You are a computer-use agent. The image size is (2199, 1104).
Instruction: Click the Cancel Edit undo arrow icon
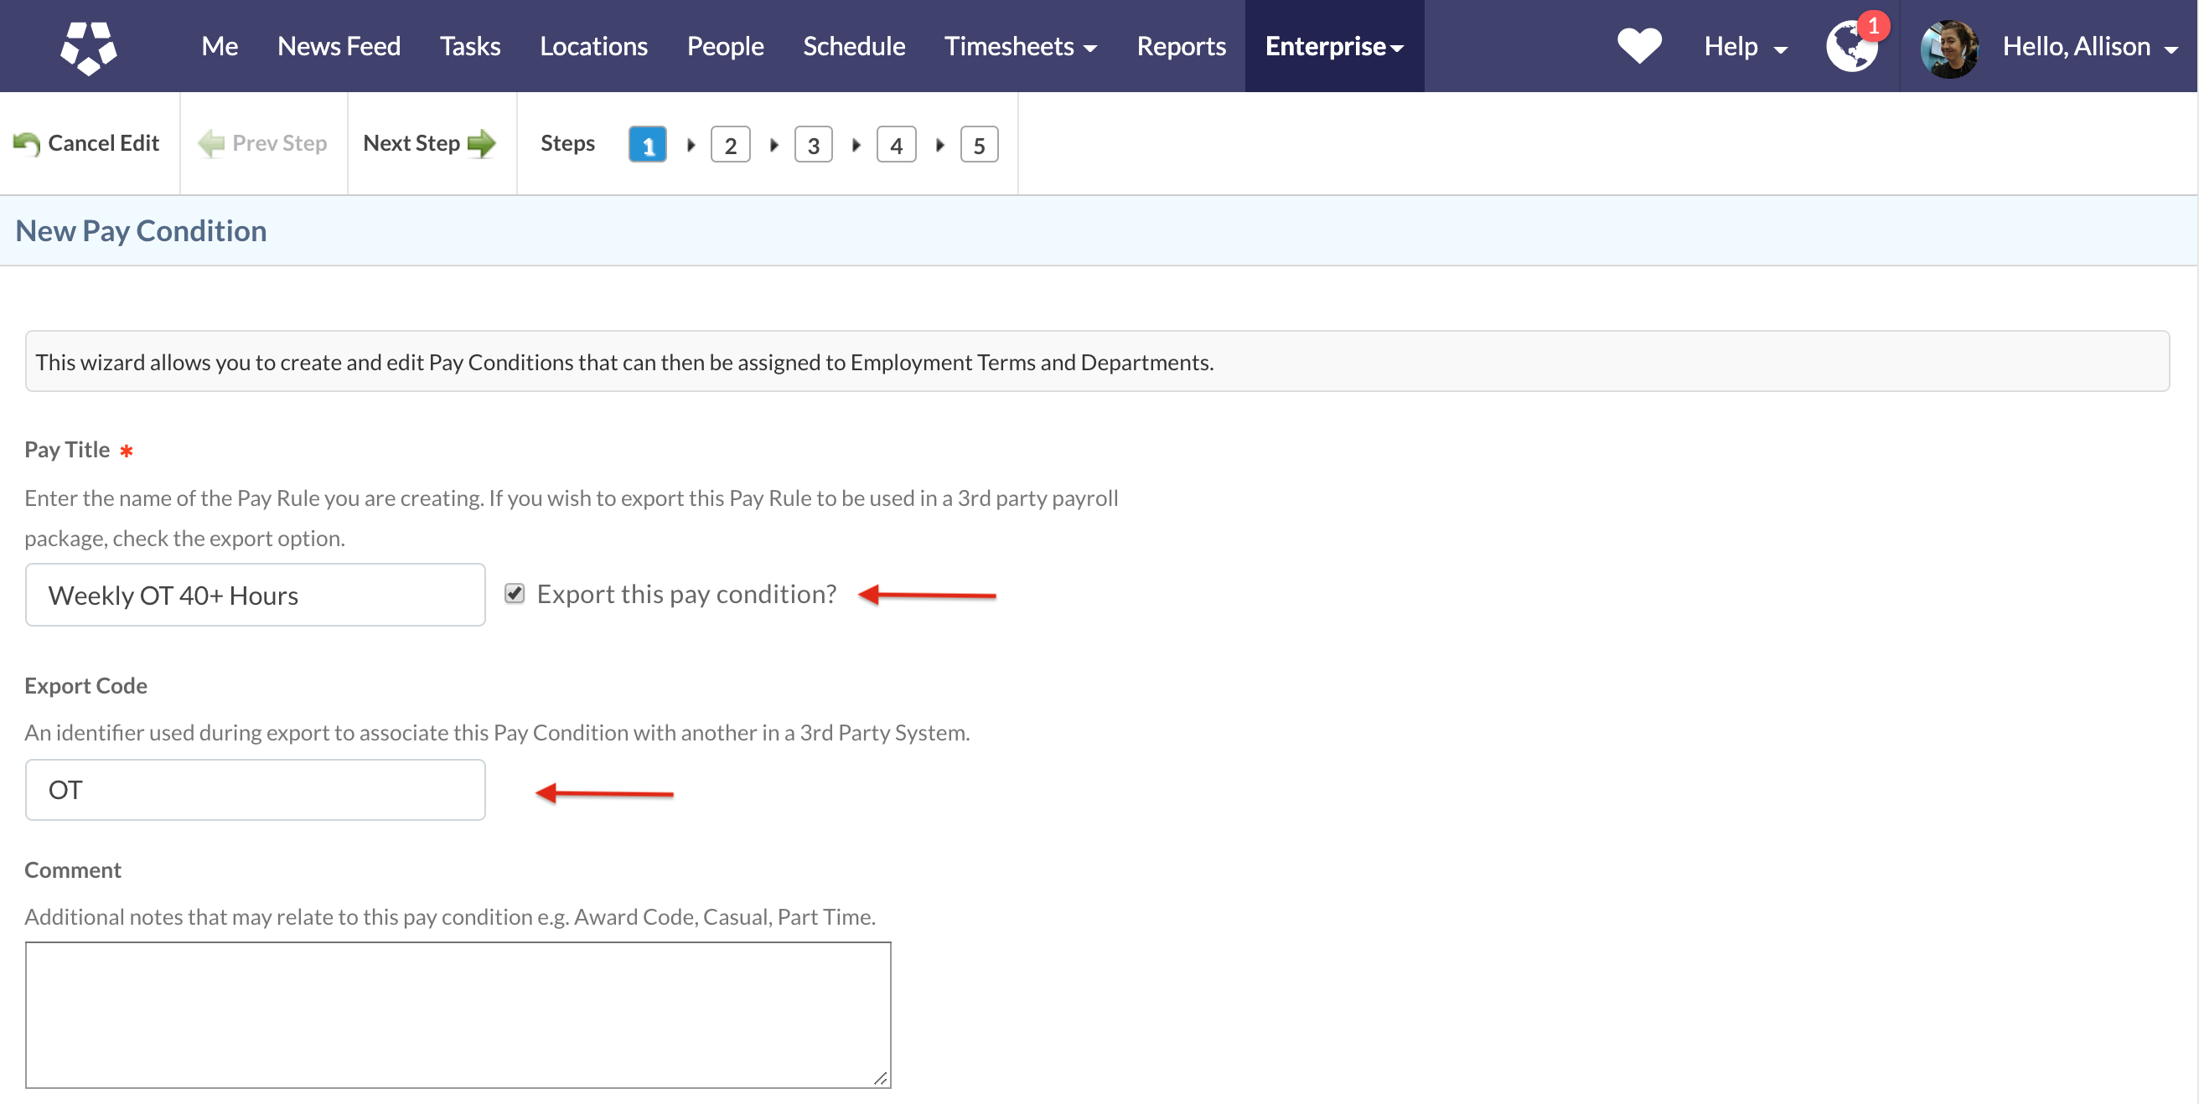click(28, 143)
